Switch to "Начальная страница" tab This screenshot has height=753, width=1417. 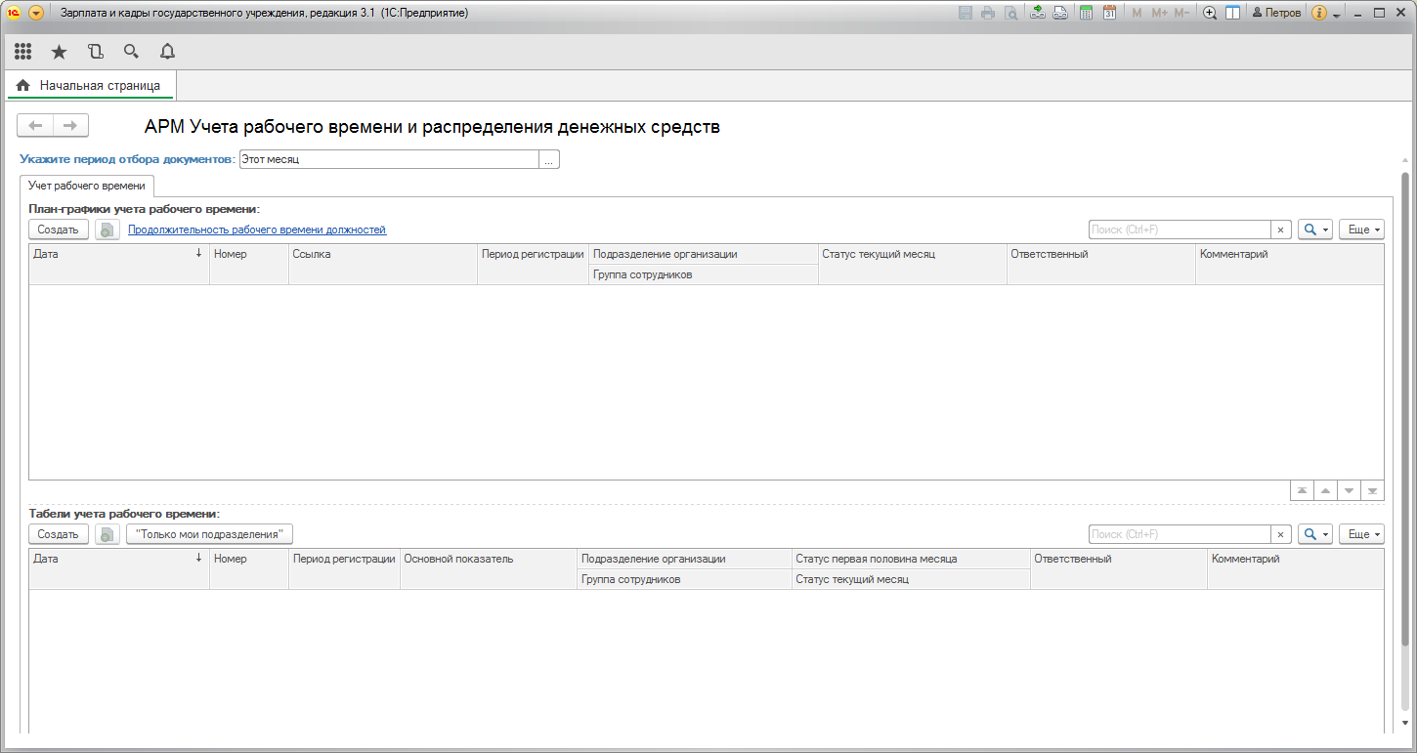(x=90, y=86)
